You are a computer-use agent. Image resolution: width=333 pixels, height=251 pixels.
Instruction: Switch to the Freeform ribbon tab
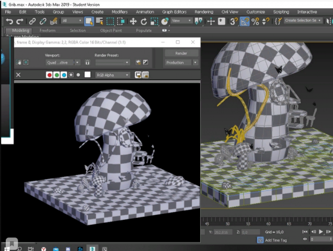(48, 30)
